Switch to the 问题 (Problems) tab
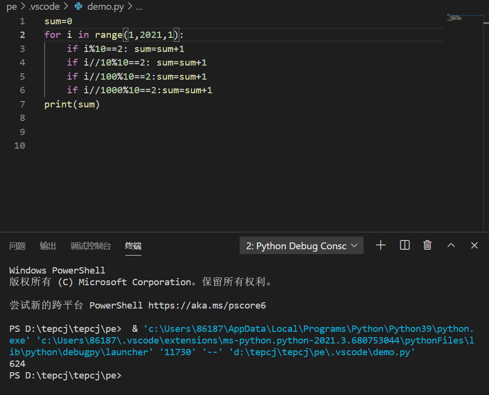The image size is (489, 395). click(x=17, y=246)
